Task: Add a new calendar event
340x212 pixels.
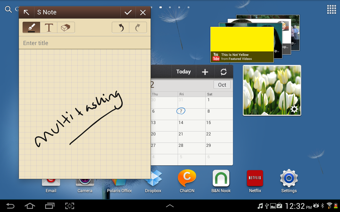Action: point(205,72)
